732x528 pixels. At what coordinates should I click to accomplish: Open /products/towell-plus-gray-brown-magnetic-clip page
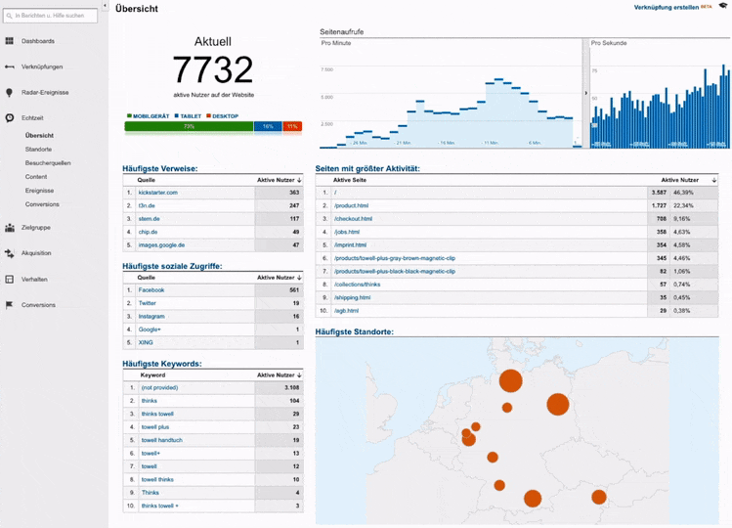395,258
